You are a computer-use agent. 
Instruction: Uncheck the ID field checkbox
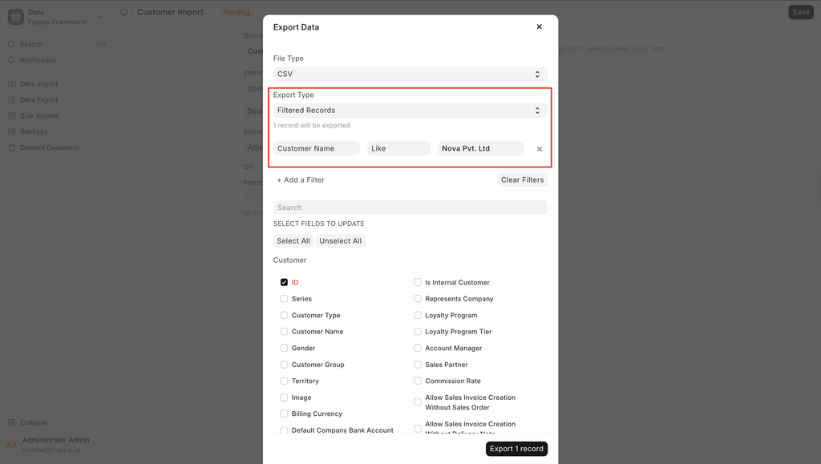[x=284, y=282]
